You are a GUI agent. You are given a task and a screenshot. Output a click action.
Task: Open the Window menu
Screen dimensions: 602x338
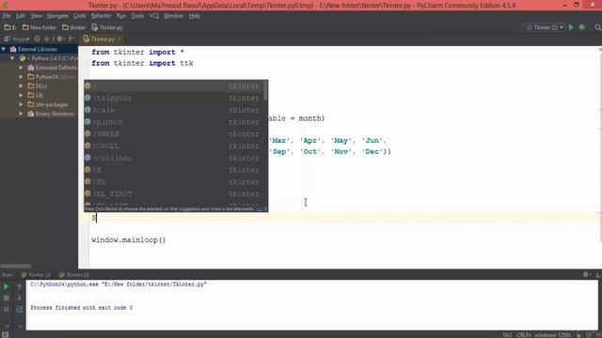pyautogui.click(x=173, y=16)
